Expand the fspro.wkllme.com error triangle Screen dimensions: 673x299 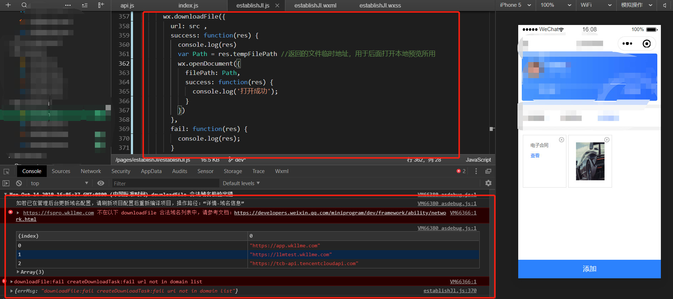coord(18,213)
